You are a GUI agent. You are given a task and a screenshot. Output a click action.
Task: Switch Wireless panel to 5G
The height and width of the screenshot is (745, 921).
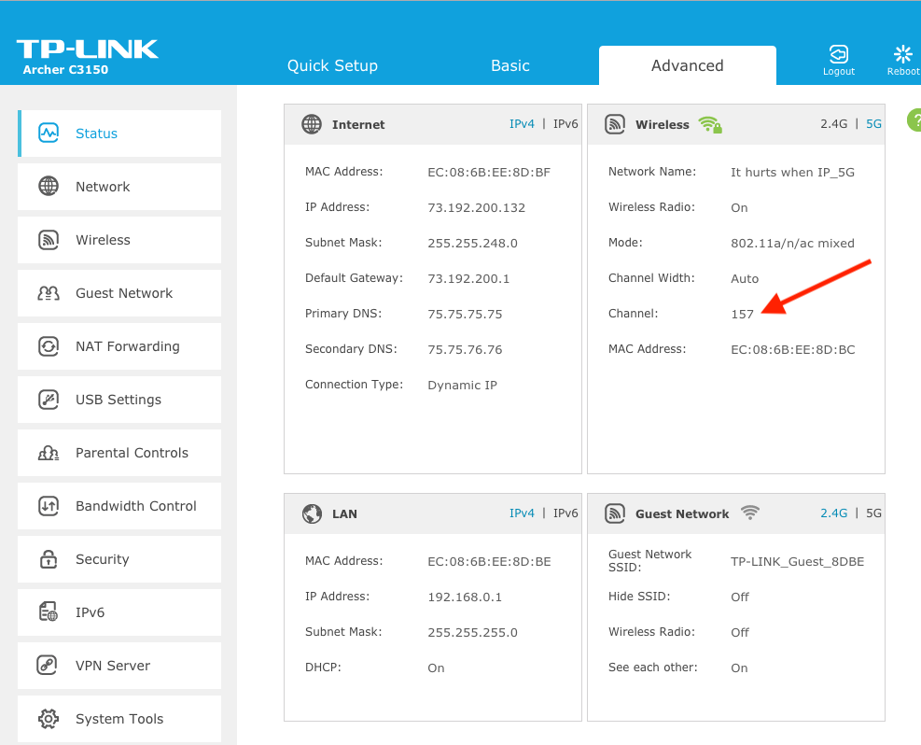point(873,124)
